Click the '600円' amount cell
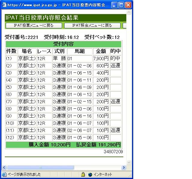The width and height of the screenshot is (192, 179). [x=101, y=66]
